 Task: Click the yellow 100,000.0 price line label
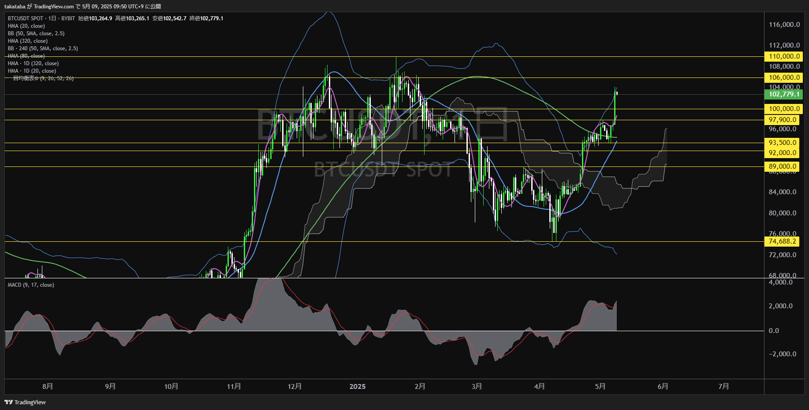click(784, 109)
